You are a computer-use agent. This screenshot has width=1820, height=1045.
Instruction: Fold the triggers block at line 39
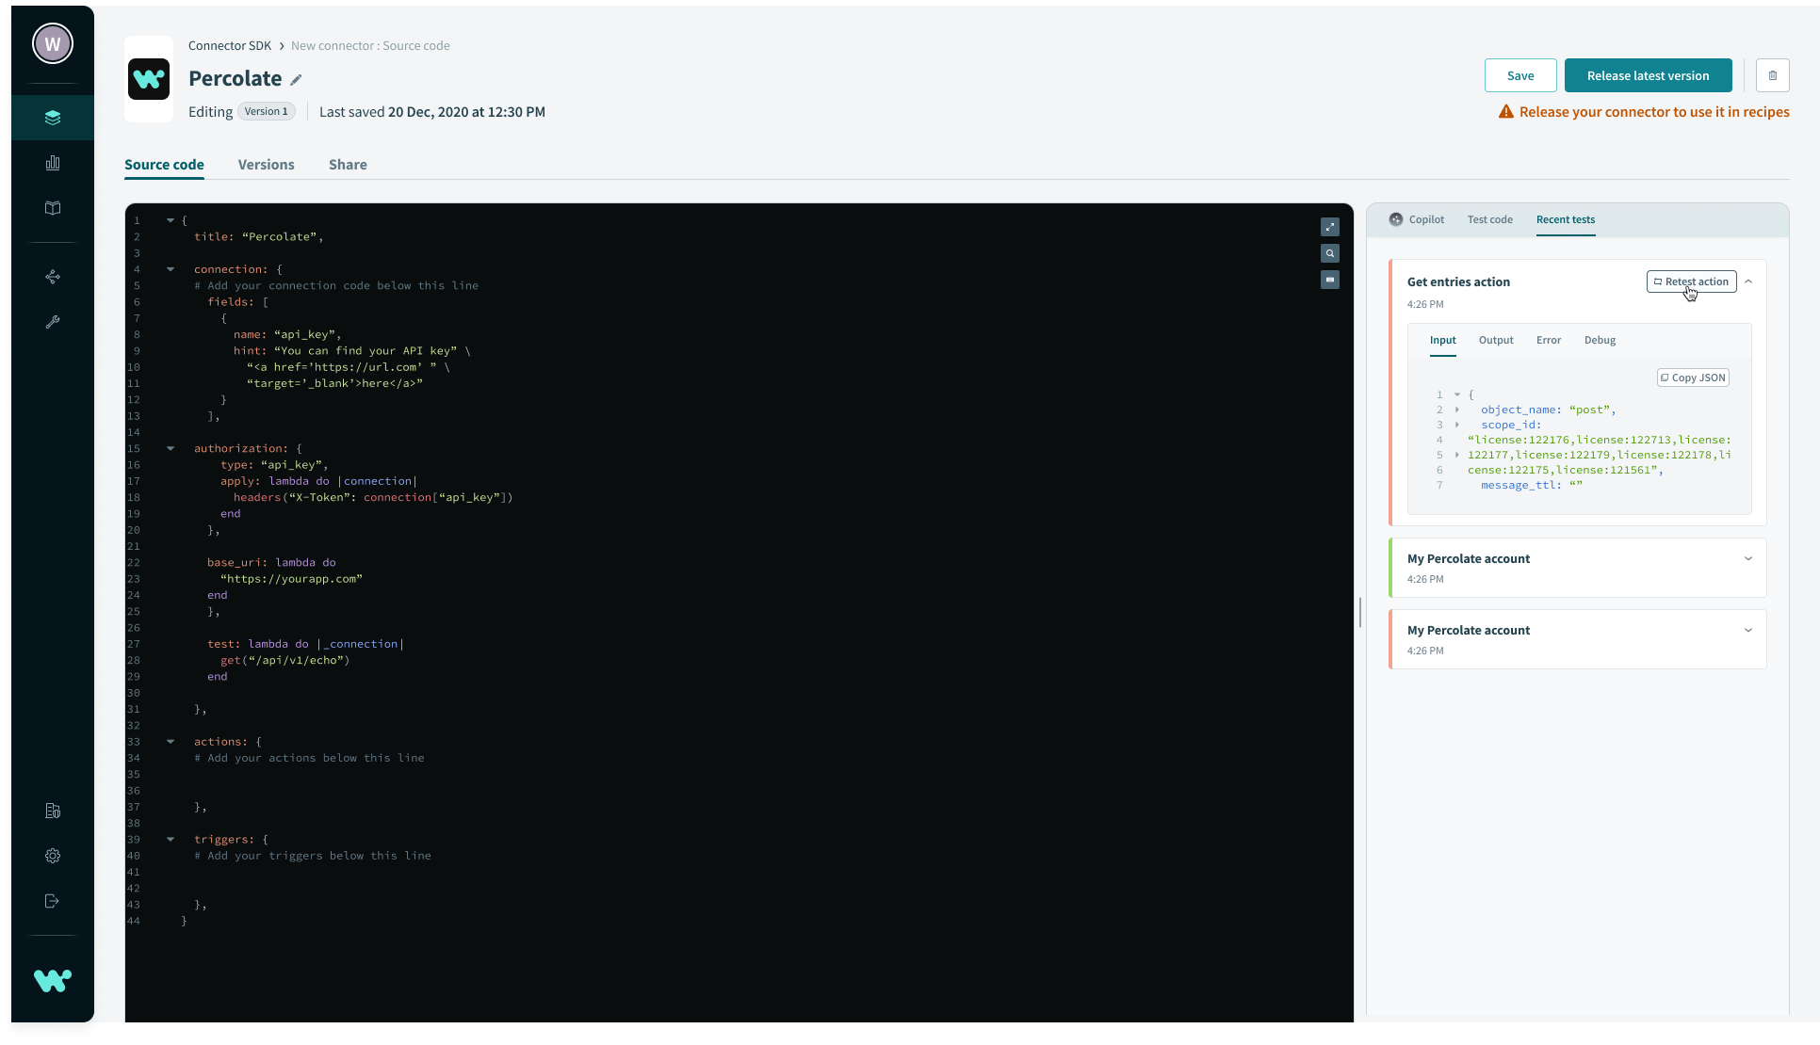point(171,839)
